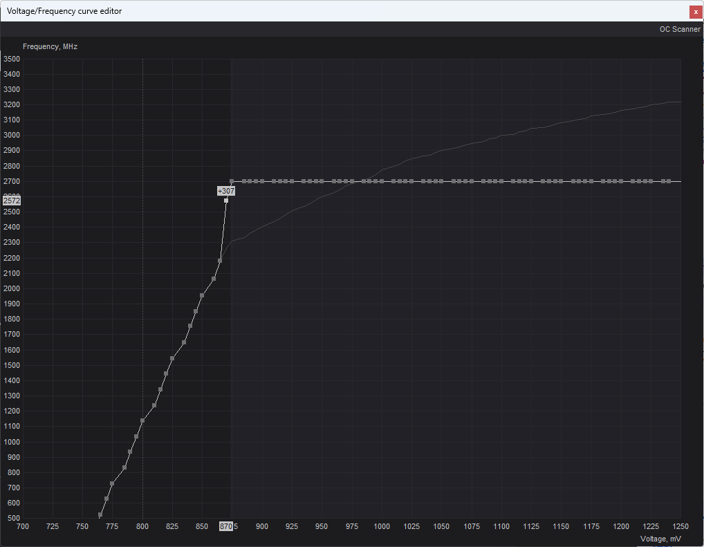
Task: Select the first 2700 MHz point at 875 mV
Action: click(232, 181)
